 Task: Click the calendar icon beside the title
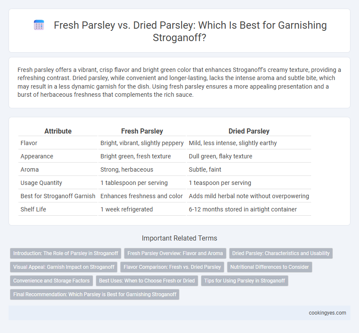pos(39,25)
